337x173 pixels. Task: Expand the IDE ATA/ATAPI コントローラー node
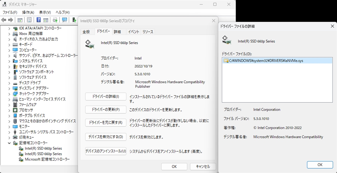[x=9, y=28]
